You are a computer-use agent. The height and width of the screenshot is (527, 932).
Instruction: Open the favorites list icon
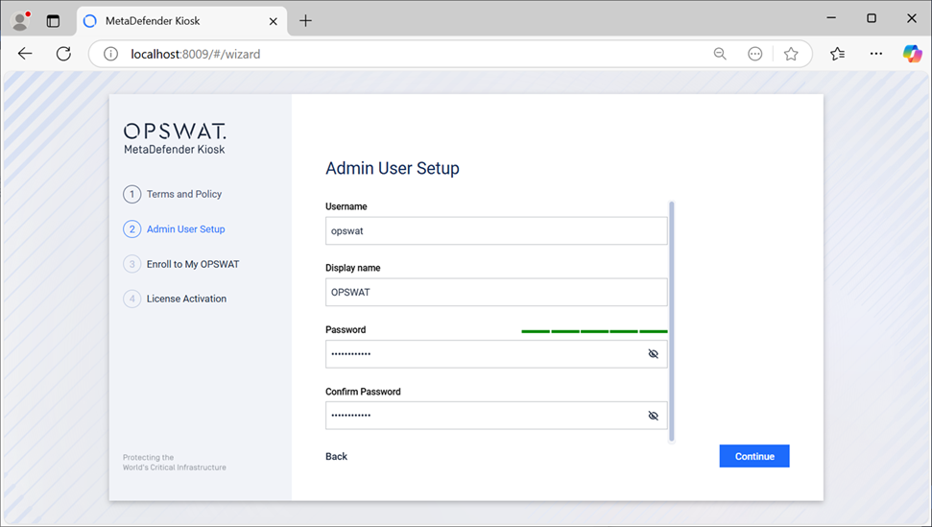pyautogui.click(x=838, y=55)
